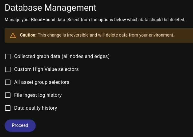Viewport: 193px width, 137px height.
Task: Check the Custom High Value selectors box
Action: click(8, 69)
